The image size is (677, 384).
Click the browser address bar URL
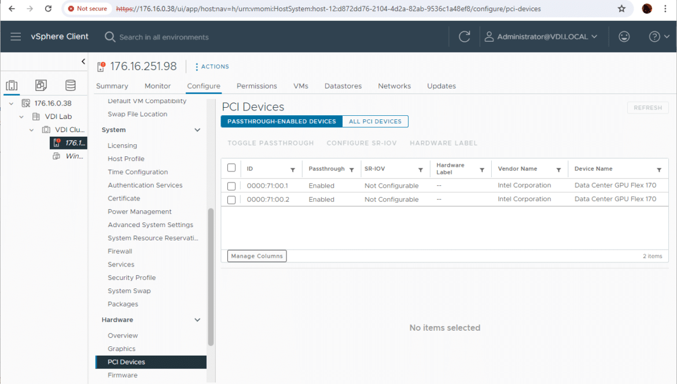click(328, 9)
